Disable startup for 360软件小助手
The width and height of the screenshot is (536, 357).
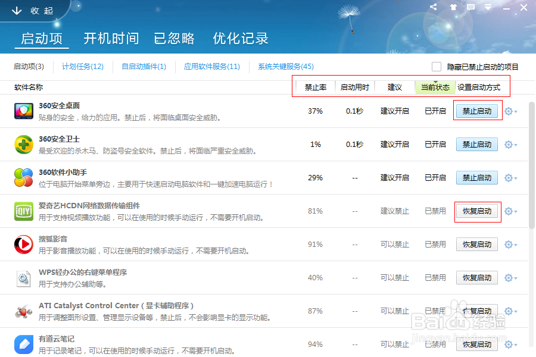coord(477,178)
